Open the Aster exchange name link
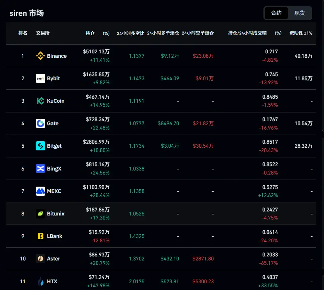This screenshot has height=290, width=324. [x=53, y=258]
